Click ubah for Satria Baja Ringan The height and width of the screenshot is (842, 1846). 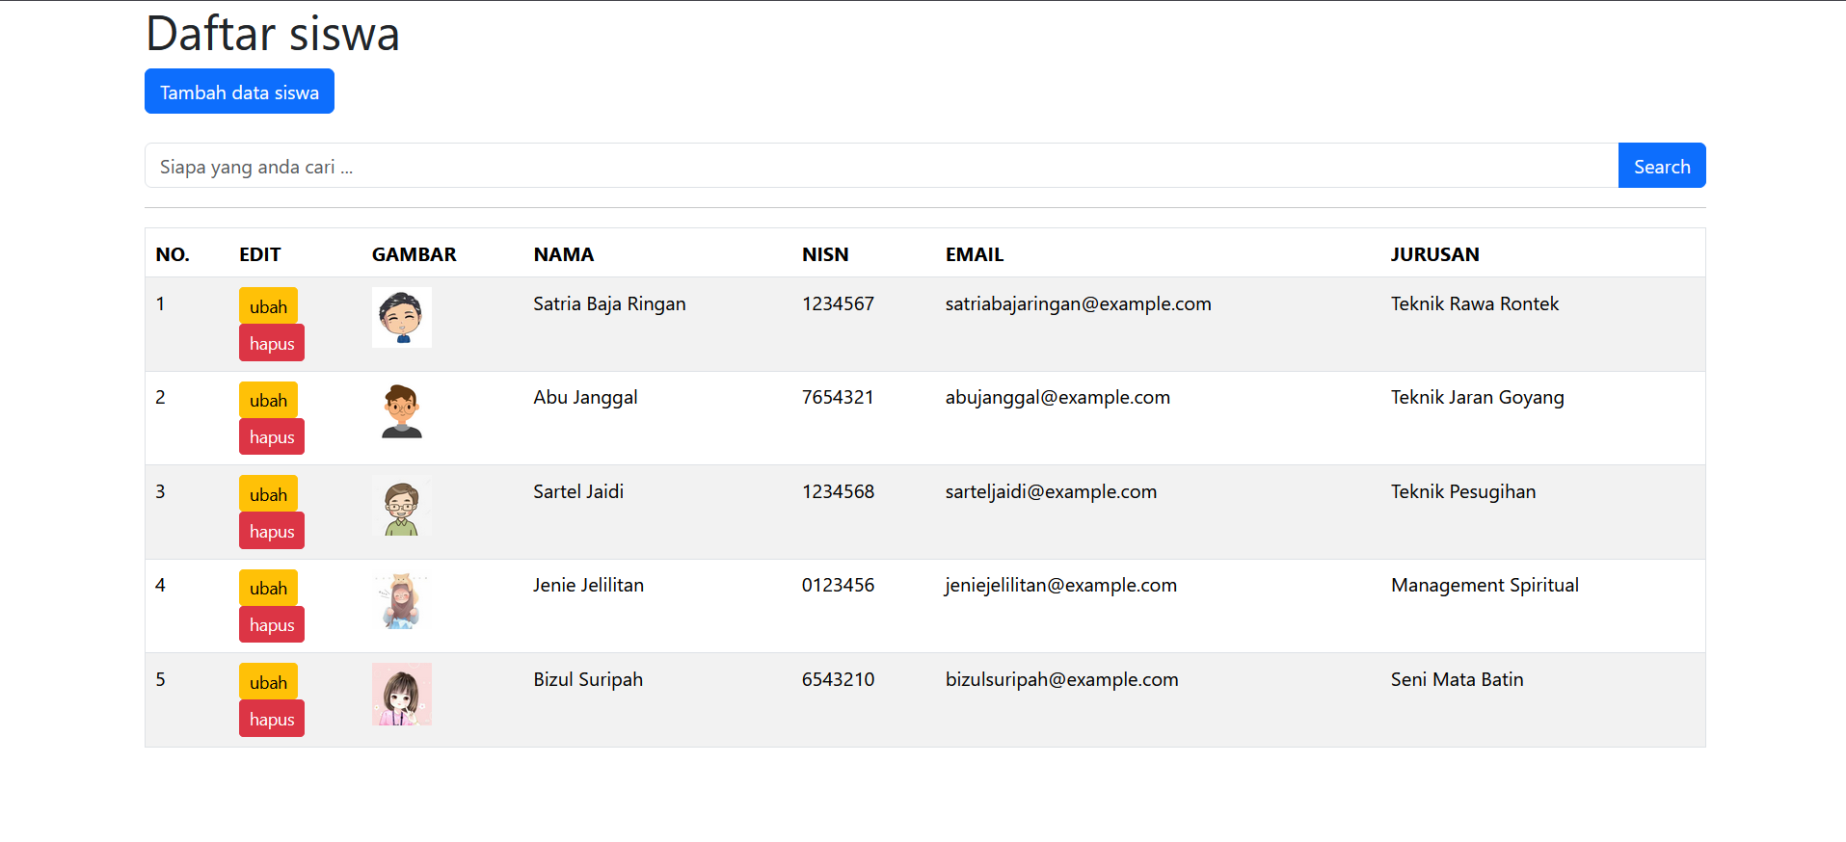[268, 306]
